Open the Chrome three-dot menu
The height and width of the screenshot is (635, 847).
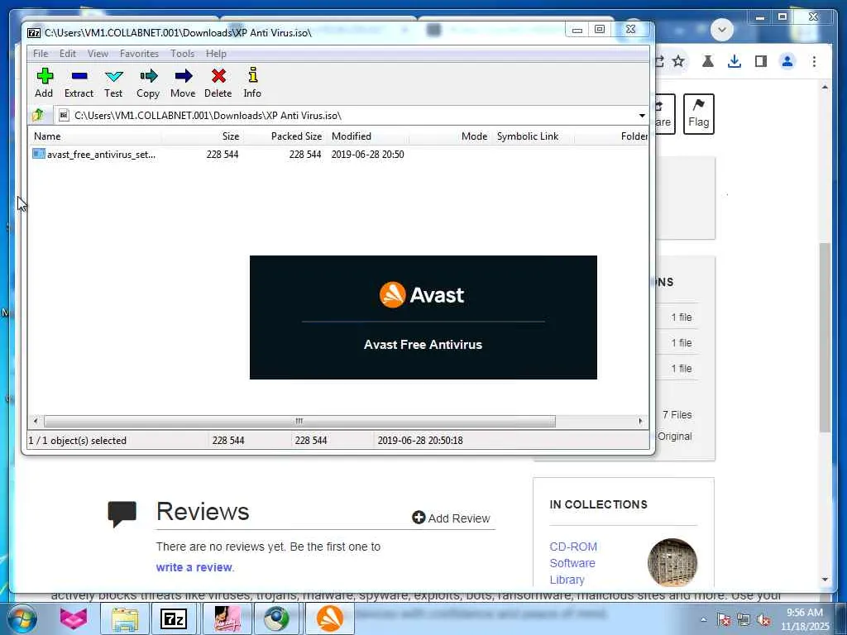(814, 61)
